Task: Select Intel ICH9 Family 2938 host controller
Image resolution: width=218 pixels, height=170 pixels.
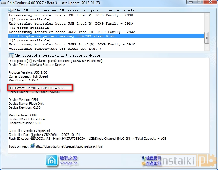Action: (x=71, y=15)
